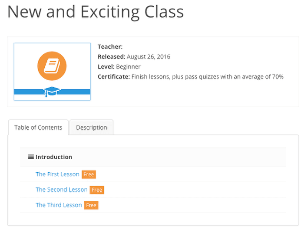
Task: Click the orange book course icon
Action: pos(52,66)
